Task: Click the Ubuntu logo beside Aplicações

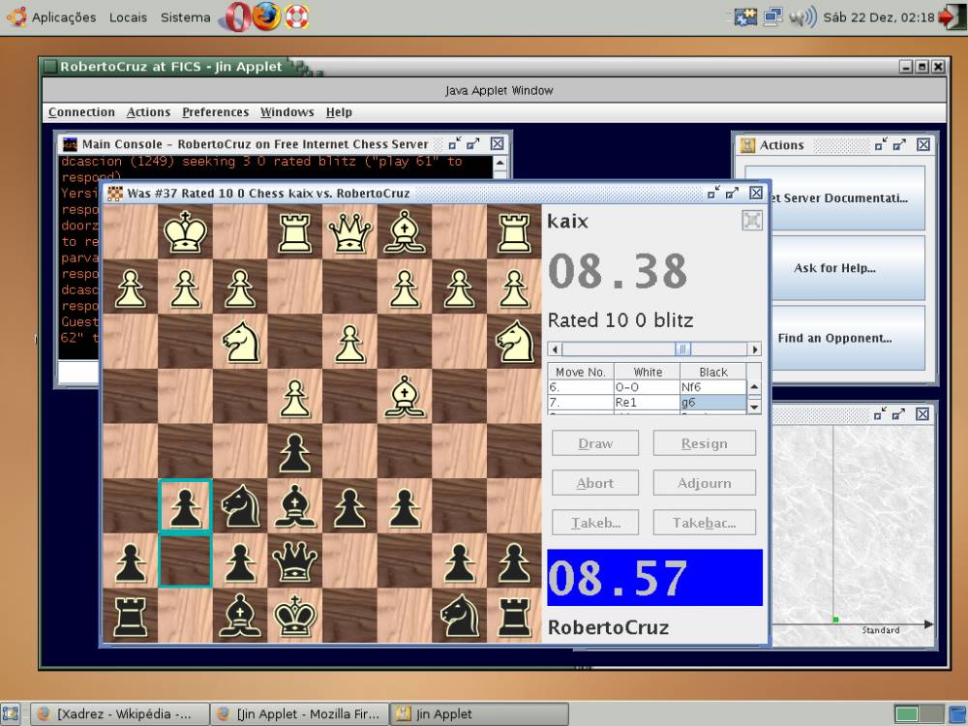Action: [16, 16]
